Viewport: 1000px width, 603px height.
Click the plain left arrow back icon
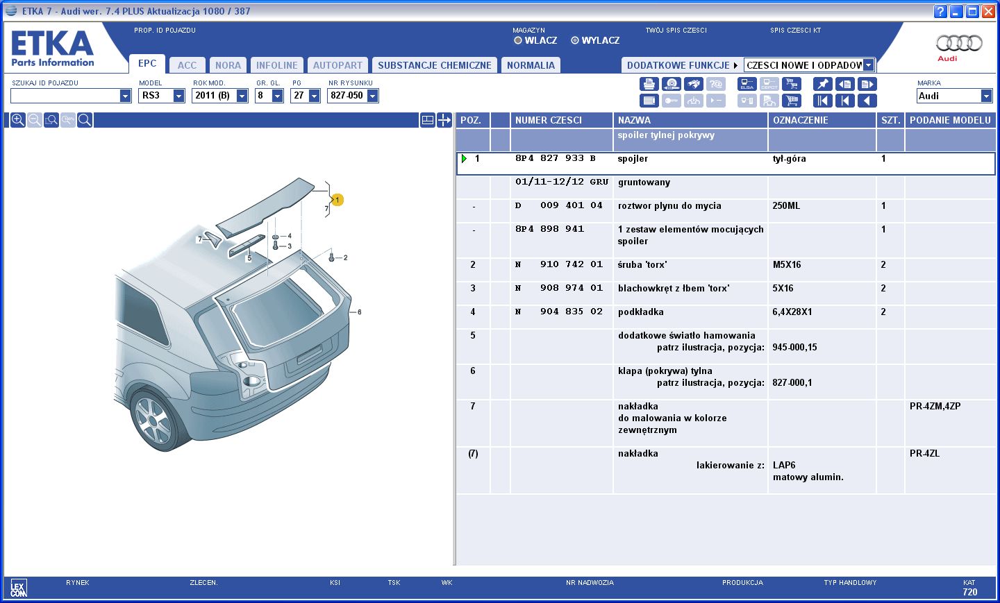click(x=867, y=101)
